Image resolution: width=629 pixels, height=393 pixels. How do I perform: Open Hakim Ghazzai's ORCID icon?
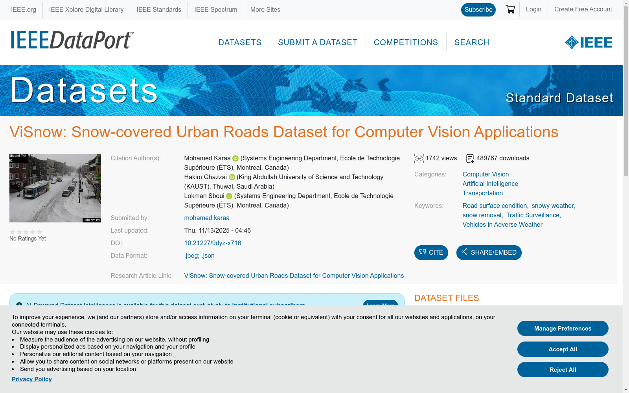coord(232,177)
